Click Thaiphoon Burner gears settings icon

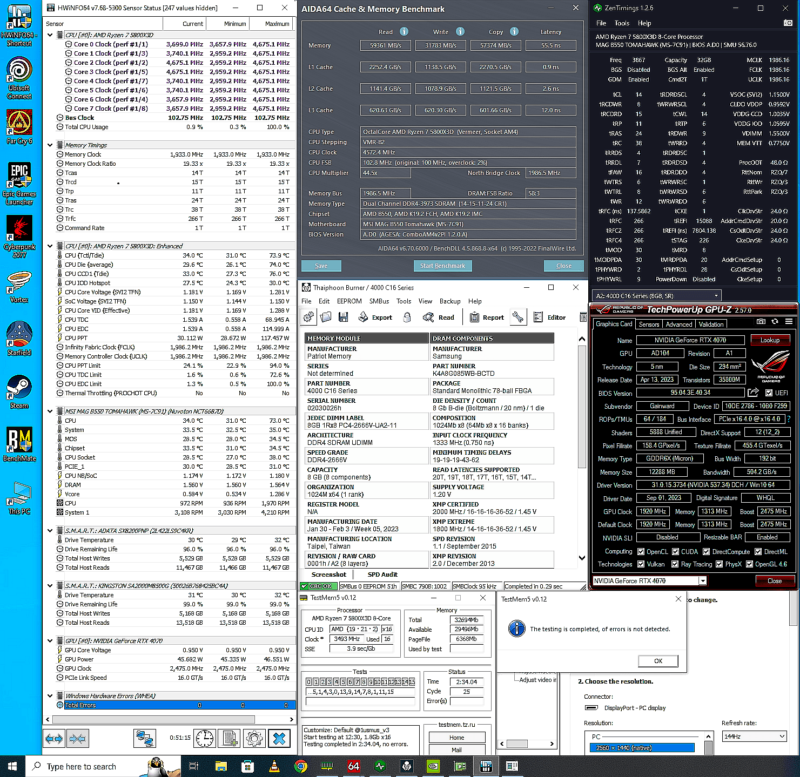point(308,317)
